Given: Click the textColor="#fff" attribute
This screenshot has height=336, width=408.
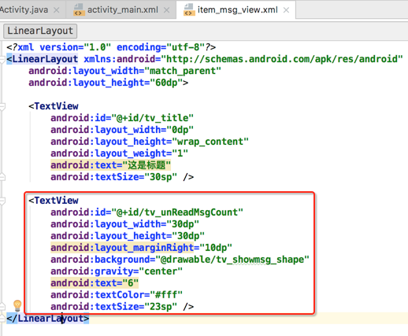Looking at the screenshot, I should tap(117, 295).
